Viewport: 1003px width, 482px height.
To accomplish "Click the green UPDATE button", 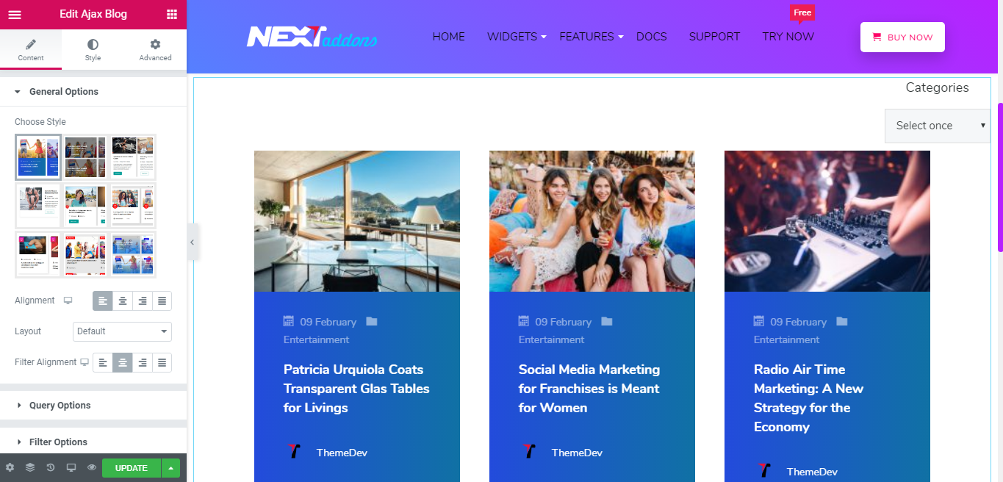I will click(x=132, y=468).
